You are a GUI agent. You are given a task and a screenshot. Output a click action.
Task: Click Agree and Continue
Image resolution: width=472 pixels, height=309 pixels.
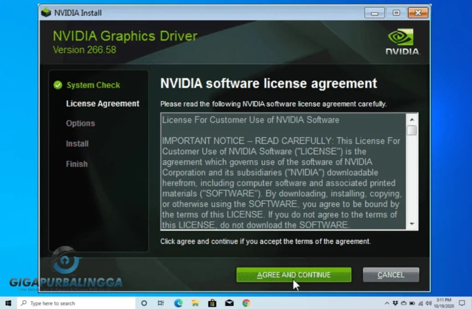pyautogui.click(x=294, y=274)
